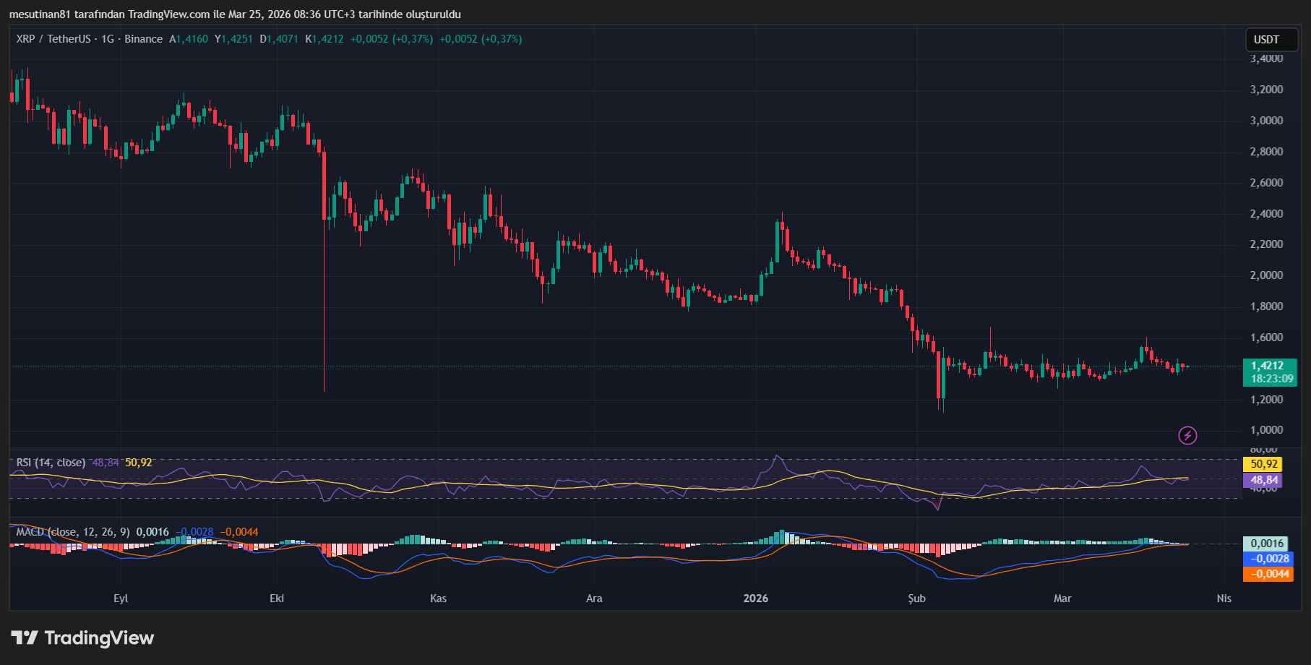Click the mesutinan81 author name
1311x665 pixels.
pyautogui.click(x=40, y=14)
